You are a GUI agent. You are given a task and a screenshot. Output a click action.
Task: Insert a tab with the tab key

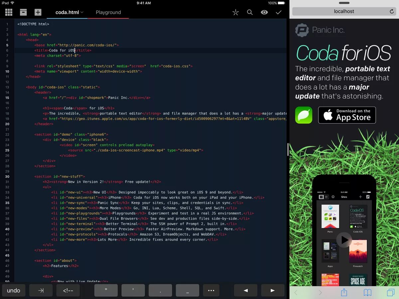[41, 290]
